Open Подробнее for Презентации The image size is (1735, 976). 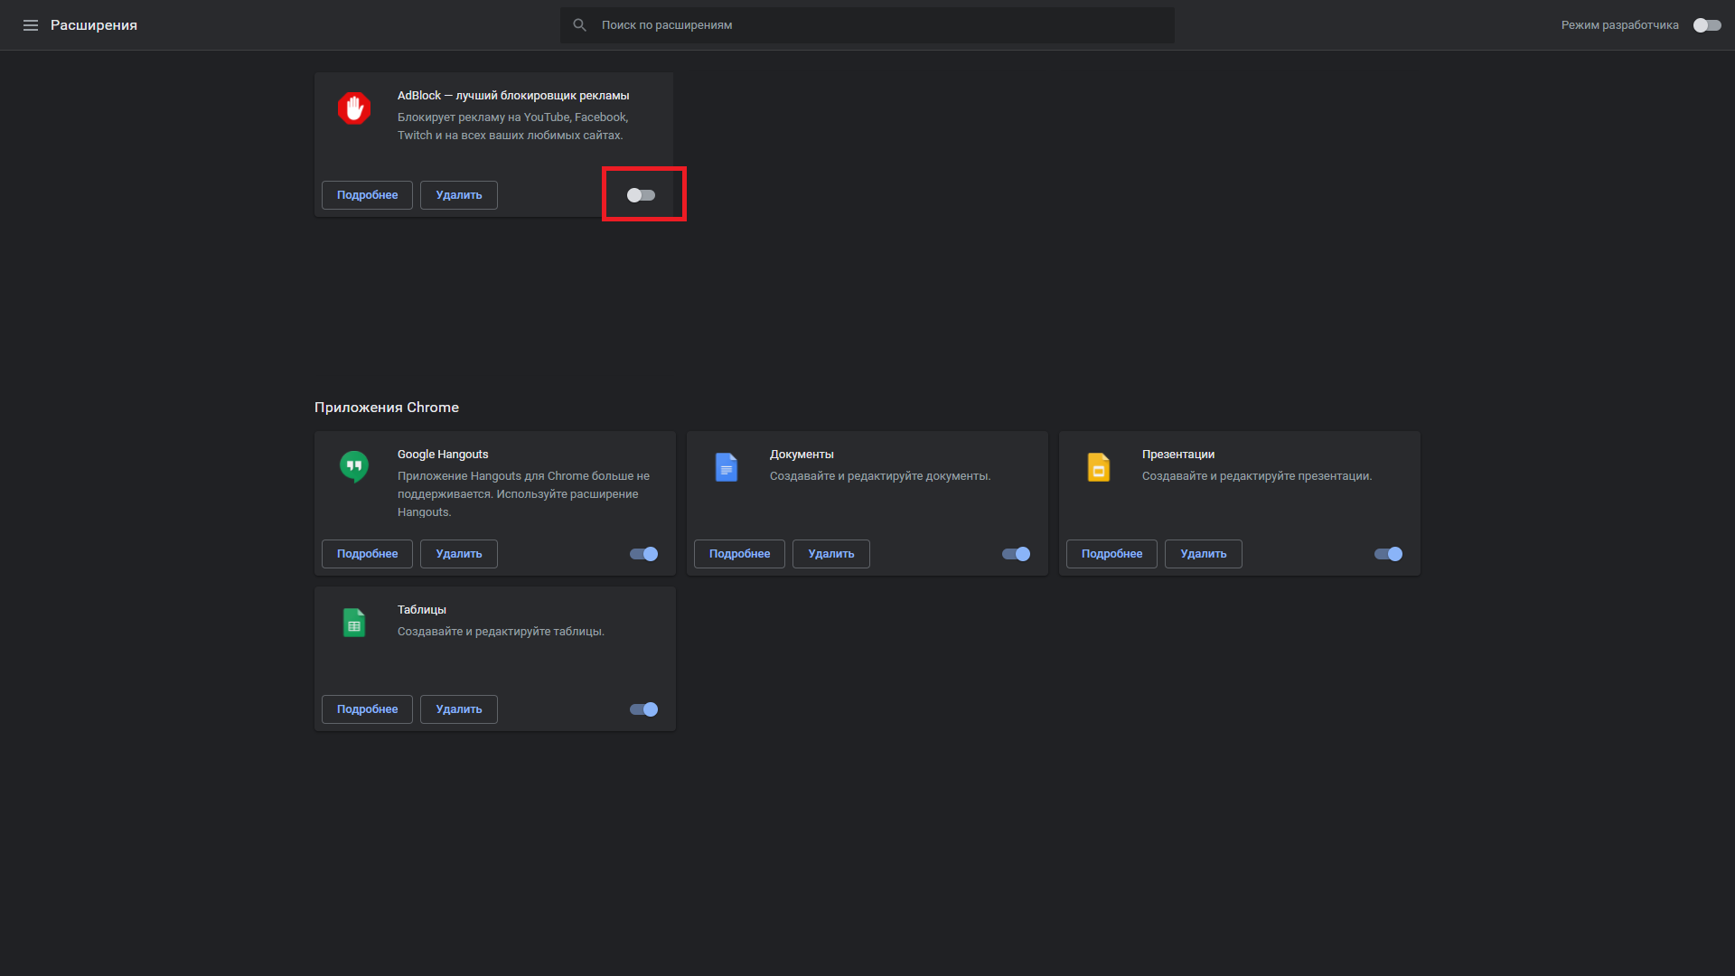1111,554
